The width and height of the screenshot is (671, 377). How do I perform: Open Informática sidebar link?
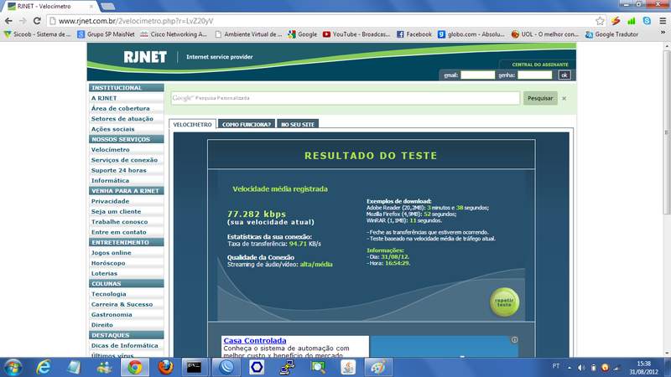click(110, 180)
